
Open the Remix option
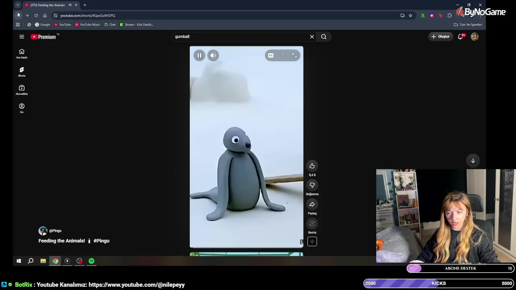pos(312,224)
